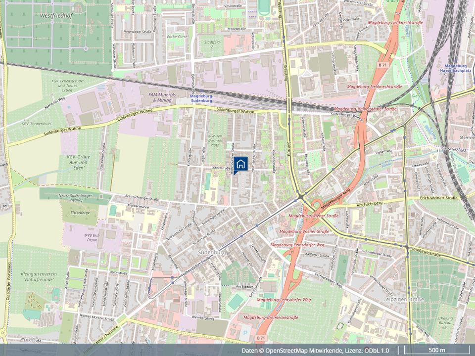Screen dimensions: 475x356
Task: Select the MVB Bus-Depot area label
Action: (92, 237)
